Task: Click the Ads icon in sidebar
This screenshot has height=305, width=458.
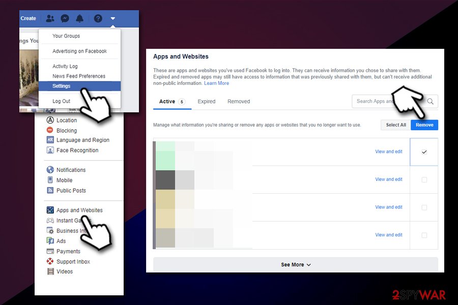Action: [x=50, y=241]
